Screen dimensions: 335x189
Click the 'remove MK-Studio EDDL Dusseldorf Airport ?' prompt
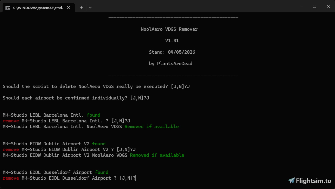(x=69, y=178)
